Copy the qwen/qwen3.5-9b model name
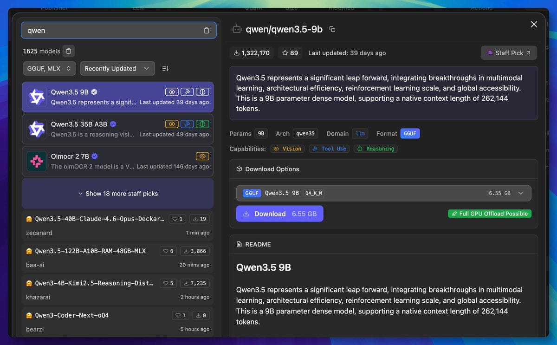Screen dimensions: 557x345 (332, 29)
